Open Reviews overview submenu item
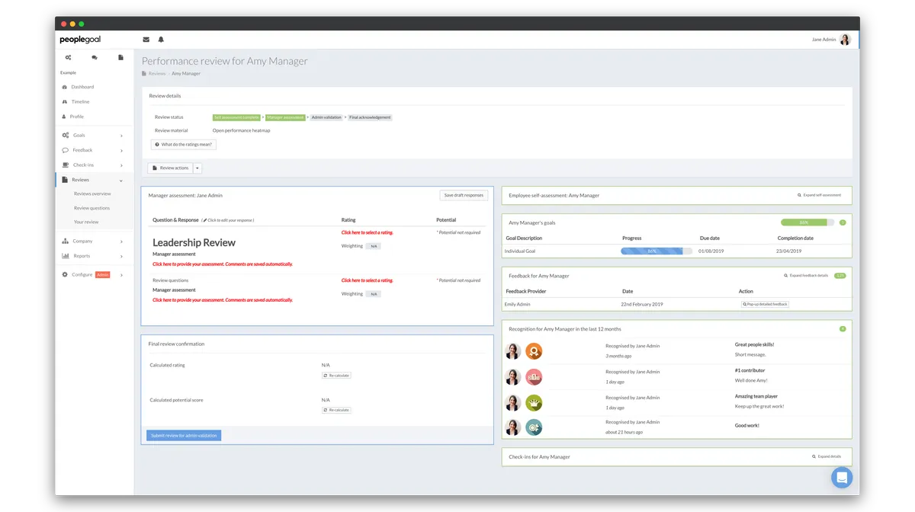This screenshot has height=512, width=915. coord(92,194)
